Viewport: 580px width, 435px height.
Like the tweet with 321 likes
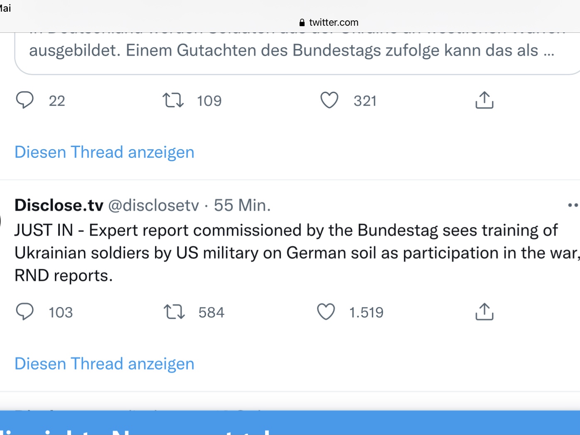pyautogui.click(x=329, y=100)
